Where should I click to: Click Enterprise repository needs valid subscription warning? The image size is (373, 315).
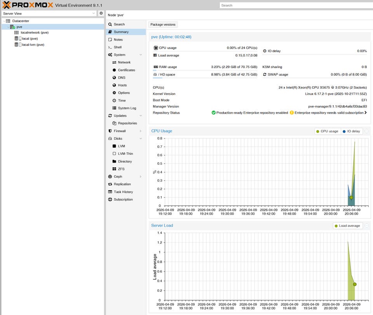pos(327,113)
